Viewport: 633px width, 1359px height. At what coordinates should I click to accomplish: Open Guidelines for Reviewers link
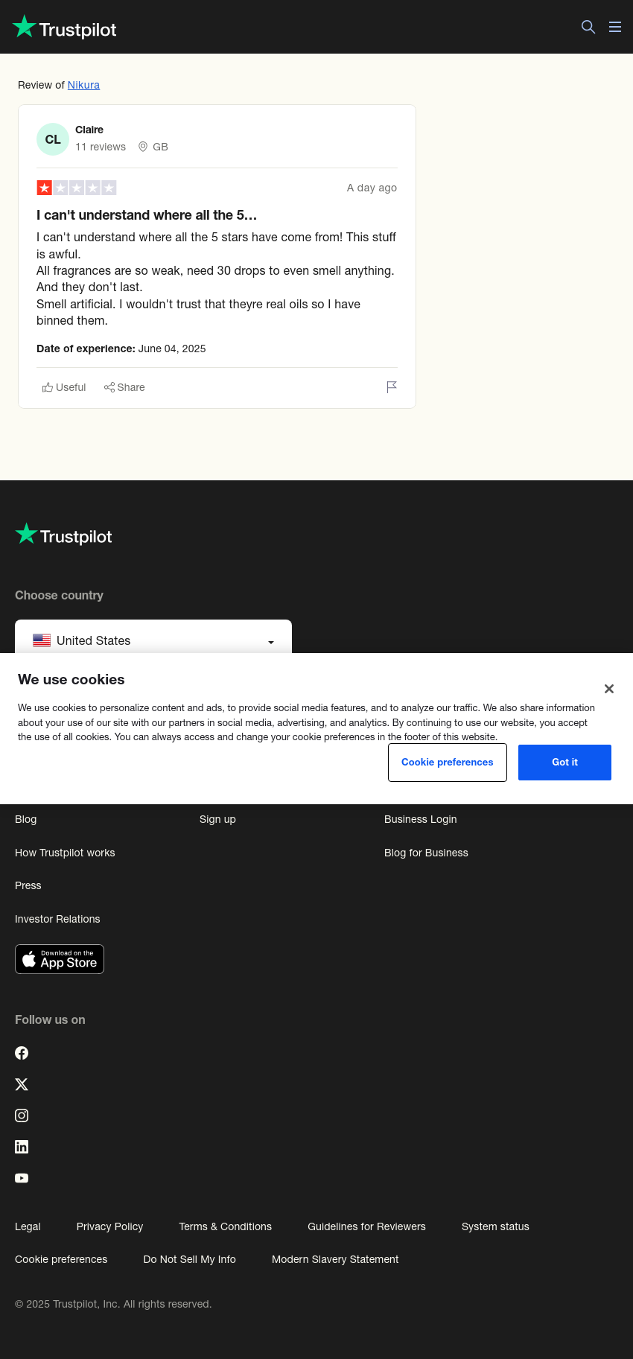coord(366,1226)
